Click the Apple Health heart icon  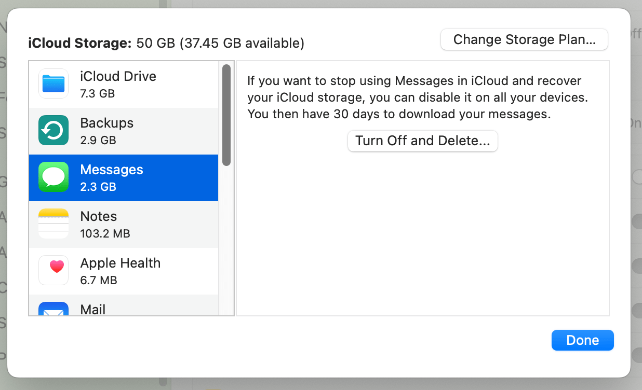tap(53, 270)
